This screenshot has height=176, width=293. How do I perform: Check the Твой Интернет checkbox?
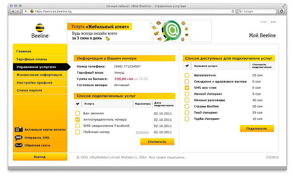[x=187, y=113]
